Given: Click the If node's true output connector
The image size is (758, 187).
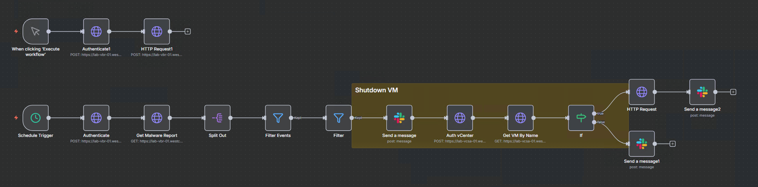Looking at the screenshot, I should (594, 113).
